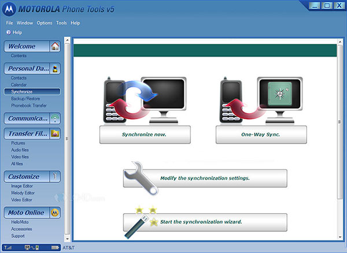The width and height of the screenshot is (347, 253).
Task: Open Contents under Welcome
Action: point(19,55)
